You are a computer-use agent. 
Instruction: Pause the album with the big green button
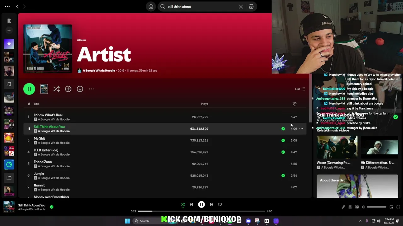click(x=29, y=89)
